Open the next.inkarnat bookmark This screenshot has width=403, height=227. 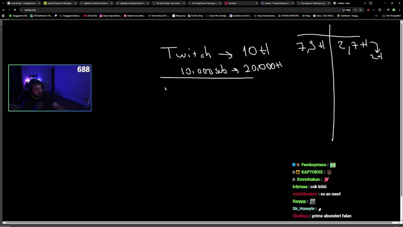[x=265, y=16]
